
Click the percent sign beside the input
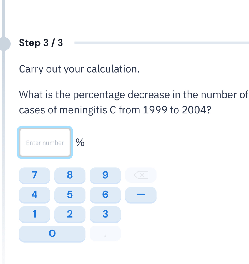point(80,143)
